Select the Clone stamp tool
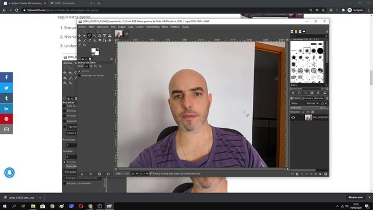This screenshot has height=210, width=373. pyautogui.click(x=94, y=40)
